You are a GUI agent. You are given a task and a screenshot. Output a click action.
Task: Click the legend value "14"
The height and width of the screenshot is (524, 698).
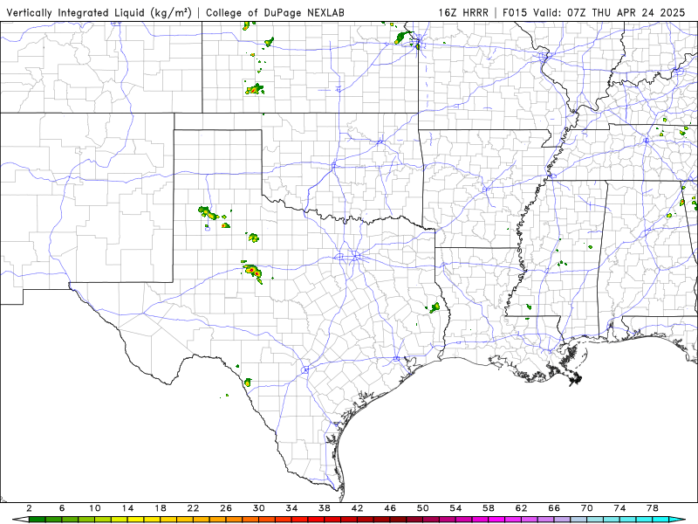(127, 508)
